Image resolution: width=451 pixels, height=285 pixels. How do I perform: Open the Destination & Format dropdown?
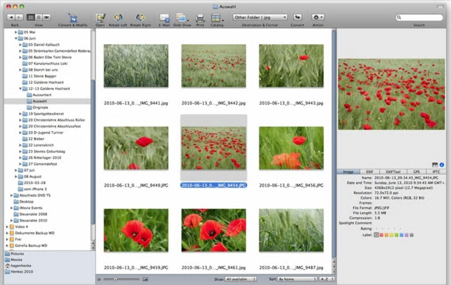[260, 17]
